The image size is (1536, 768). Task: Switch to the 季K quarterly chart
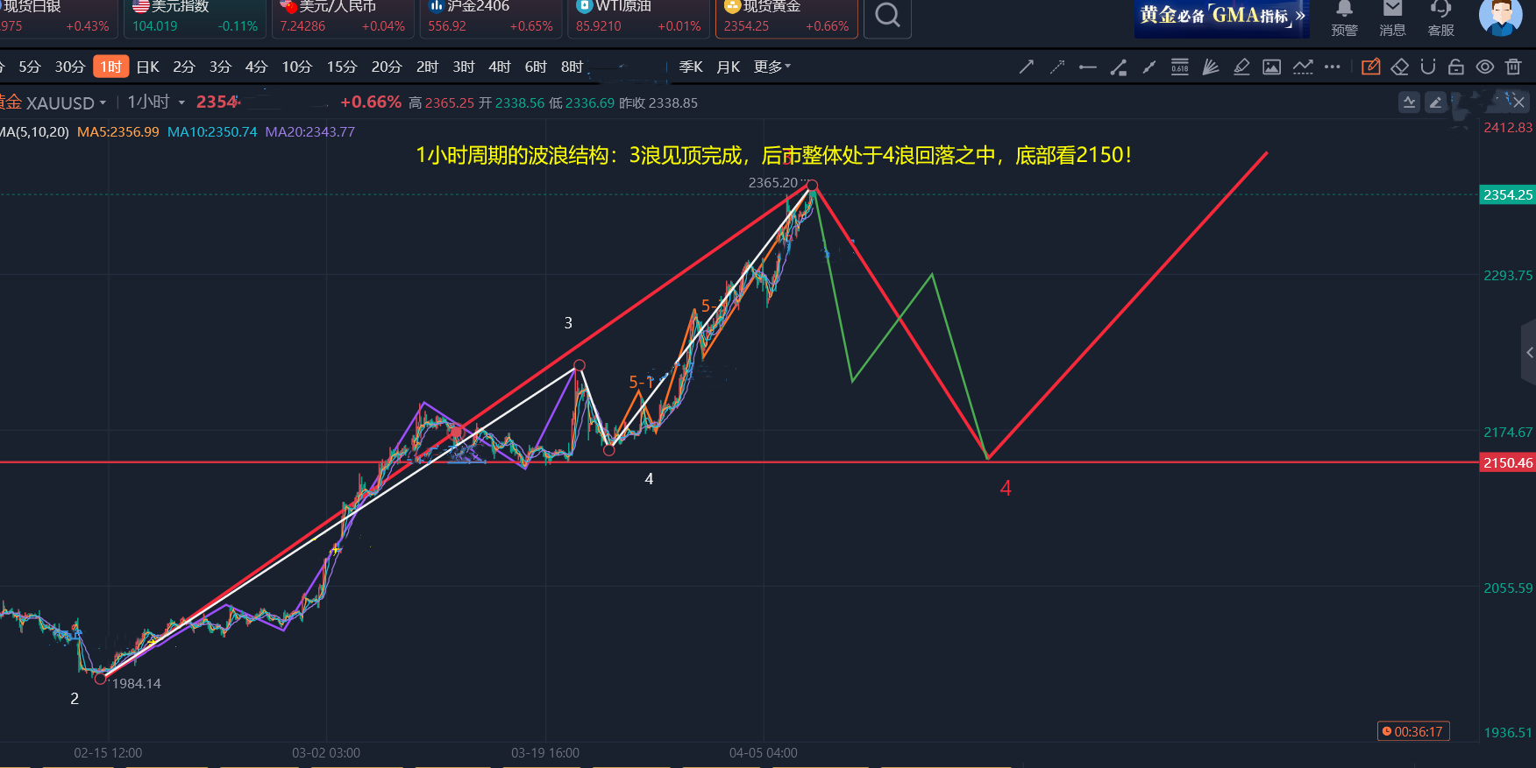(x=691, y=67)
